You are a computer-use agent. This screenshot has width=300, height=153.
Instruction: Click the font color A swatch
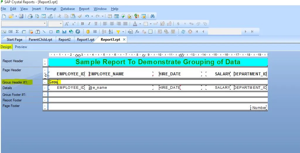pyautogui.click(x=135, y=24)
